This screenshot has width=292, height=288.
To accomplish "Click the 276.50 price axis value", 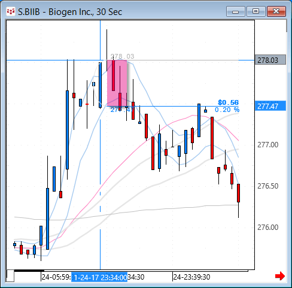I will point(267,186).
